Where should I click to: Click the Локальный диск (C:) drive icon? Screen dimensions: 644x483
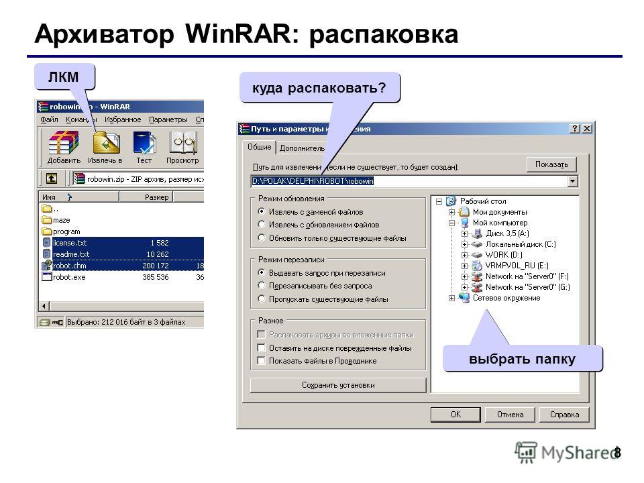[x=477, y=244]
